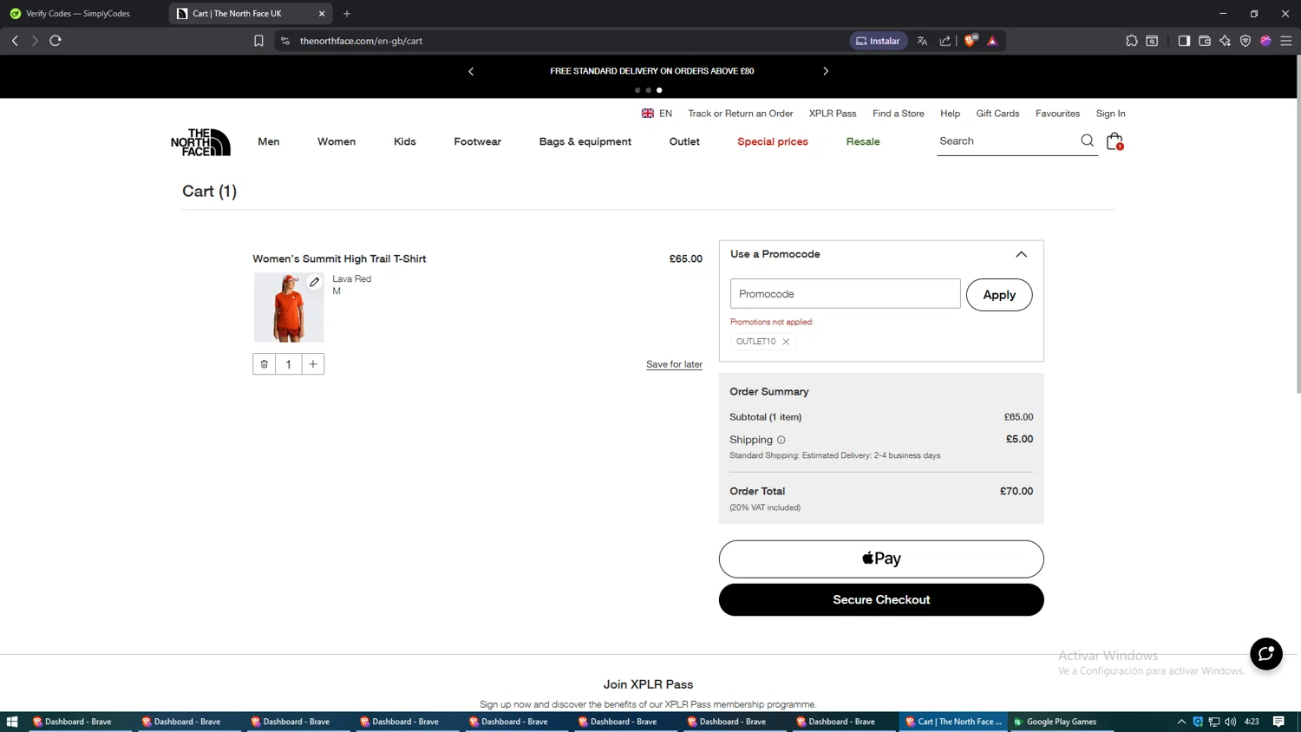The width and height of the screenshot is (1301, 732).
Task: Open the T-shirt product thumbnail
Action: tap(289, 307)
